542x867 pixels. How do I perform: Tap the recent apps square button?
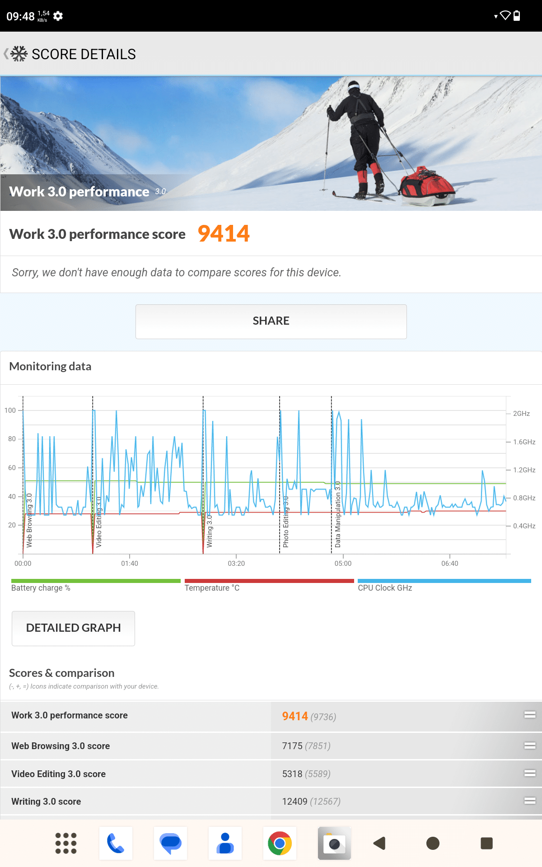tap(486, 843)
